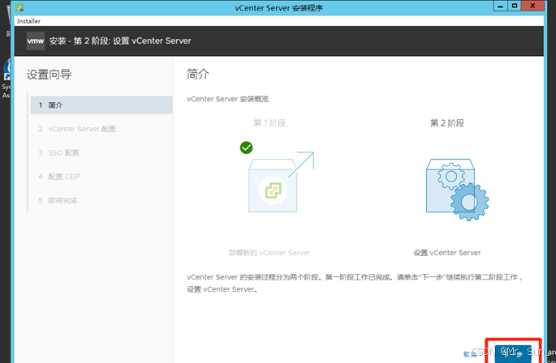Click the 设置向导 heading
The width and height of the screenshot is (556, 363).
tap(49, 75)
